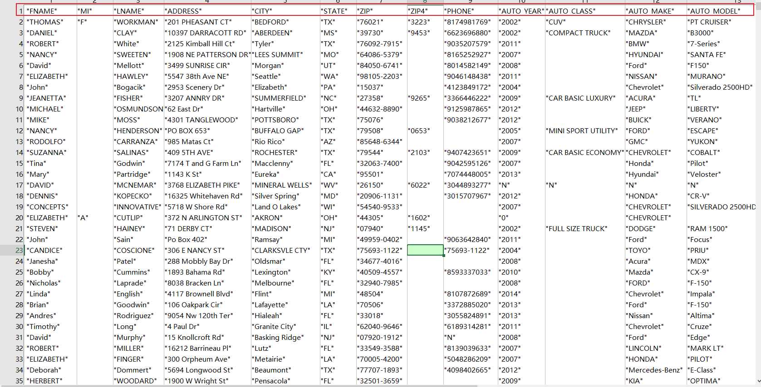The height and width of the screenshot is (387, 761).
Task: Select the "LEES SUMMIT" city cell
Action: [285, 54]
